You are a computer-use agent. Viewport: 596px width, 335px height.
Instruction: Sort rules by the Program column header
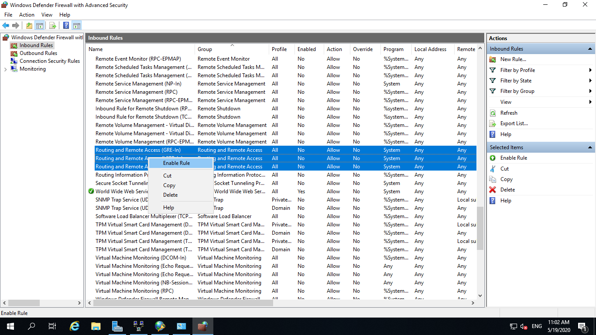coord(396,49)
